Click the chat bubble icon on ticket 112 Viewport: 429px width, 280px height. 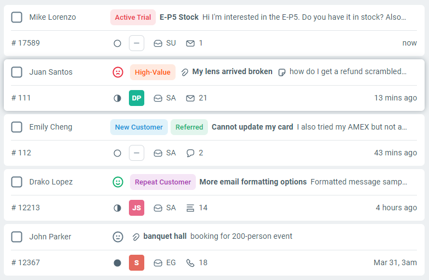(x=190, y=153)
